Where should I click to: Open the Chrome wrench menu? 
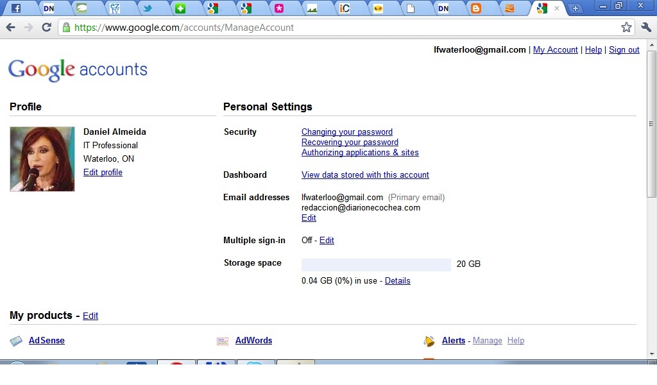646,28
